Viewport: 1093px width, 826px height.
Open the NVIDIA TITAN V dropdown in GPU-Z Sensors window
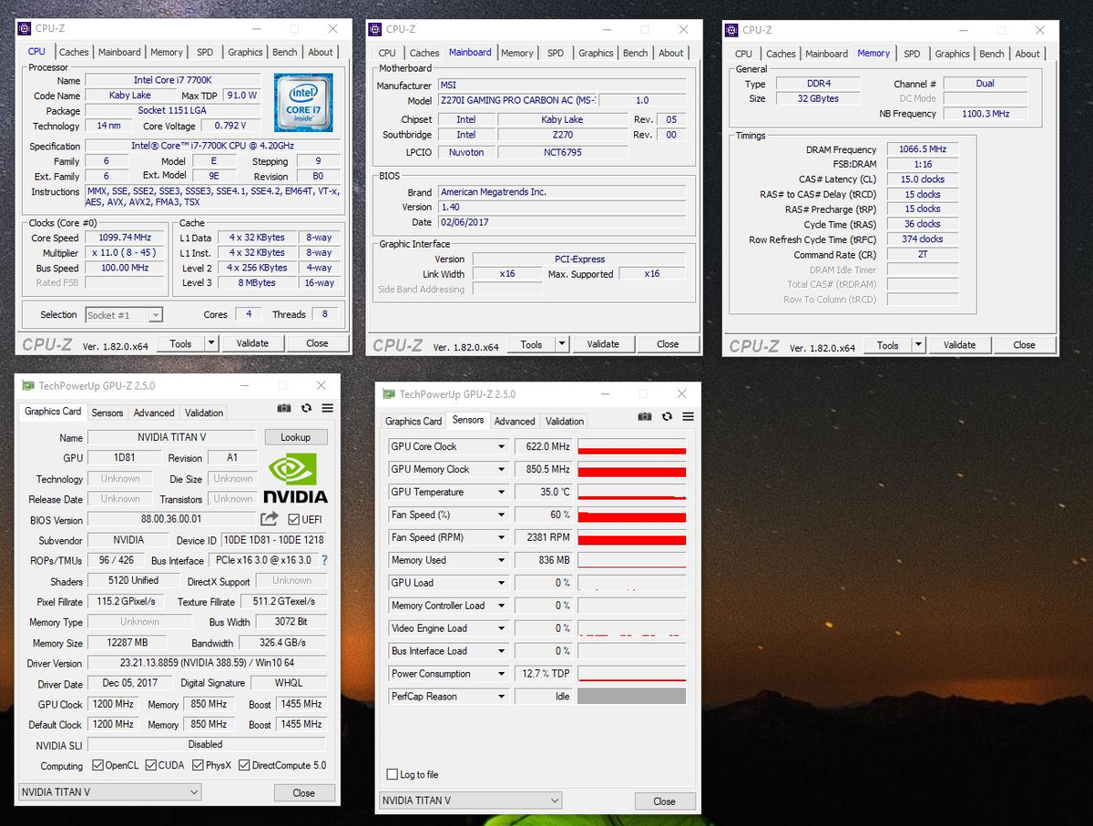coord(471,801)
